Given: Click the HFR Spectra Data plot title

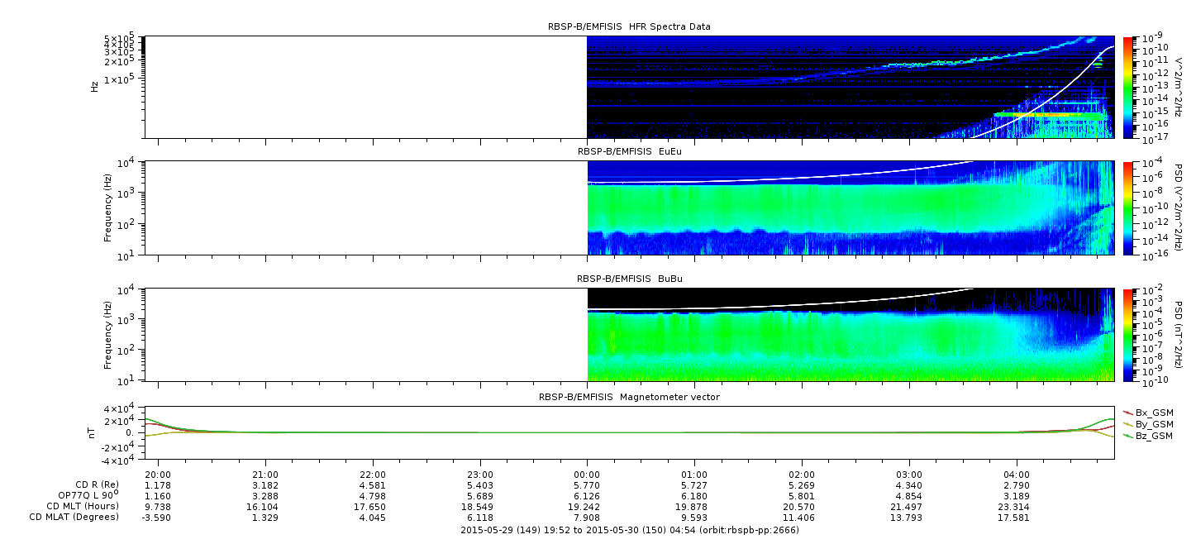Looking at the screenshot, I should pyautogui.click(x=628, y=26).
